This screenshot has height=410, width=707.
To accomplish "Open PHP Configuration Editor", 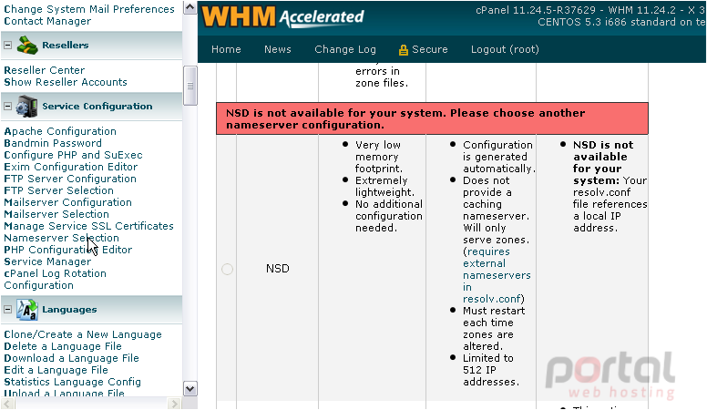I will click(x=68, y=250).
